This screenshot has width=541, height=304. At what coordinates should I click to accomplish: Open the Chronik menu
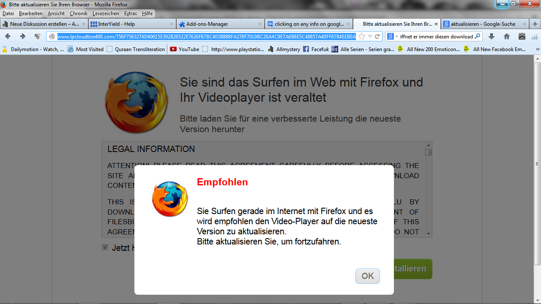tap(79, 14)
